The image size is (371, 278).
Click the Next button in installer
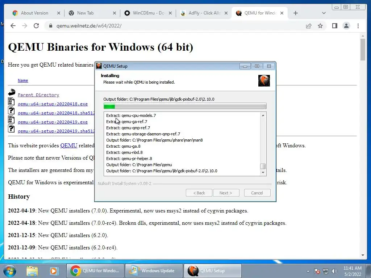tap(226, 193)
